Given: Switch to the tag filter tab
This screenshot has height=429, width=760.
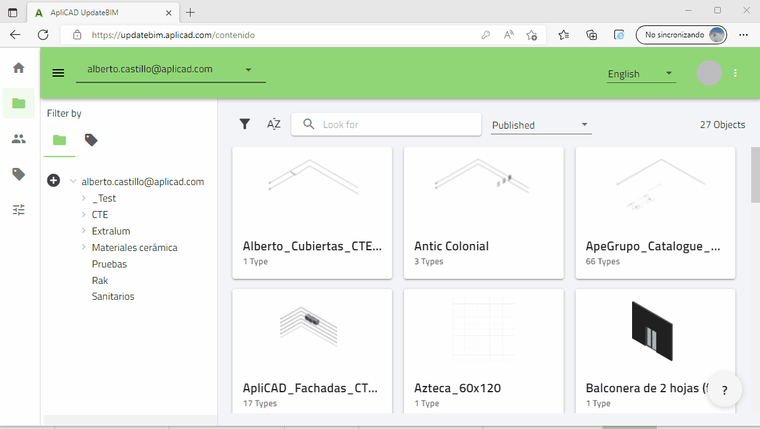Looking at the screenshot, I should [91, 140].
